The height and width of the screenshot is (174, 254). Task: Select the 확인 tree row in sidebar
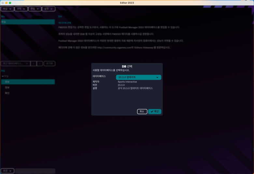[28, 93]
